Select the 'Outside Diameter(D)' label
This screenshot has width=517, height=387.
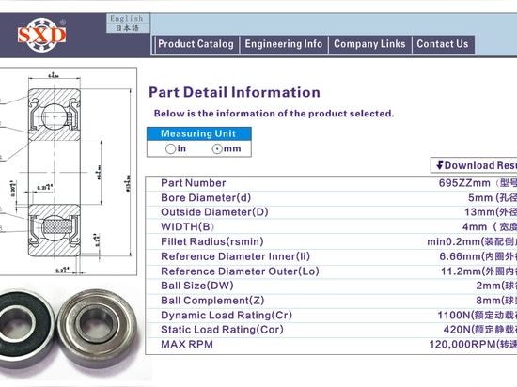[x=214, y=212]
